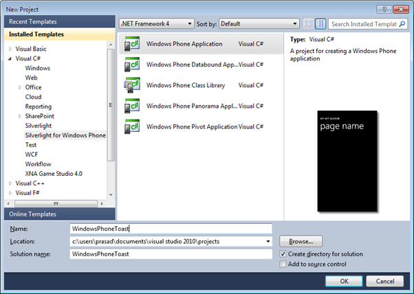The height and width of the screenshot is (294, 414).
Task: Click the Browse... button
Action: pyautogui.click(x=301, y=242)
